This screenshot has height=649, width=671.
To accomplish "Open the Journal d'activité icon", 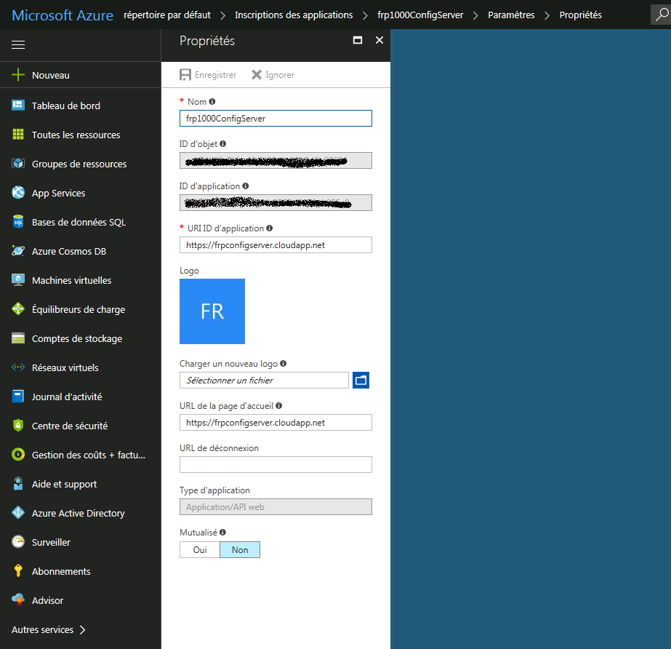I will (x=18, y=397).
